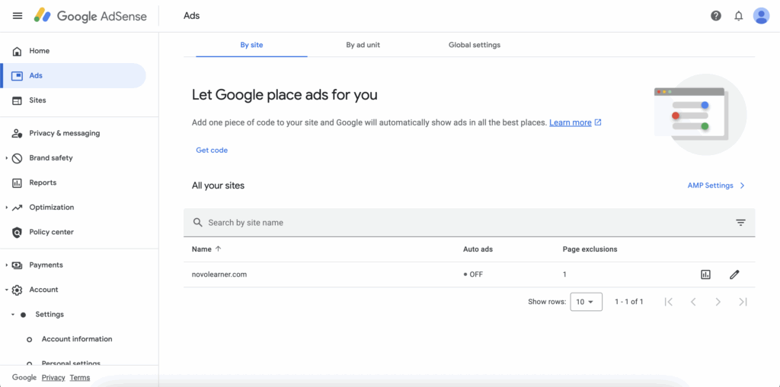
Task: Go to last page of sites table
Action: [x=743, y=302]
